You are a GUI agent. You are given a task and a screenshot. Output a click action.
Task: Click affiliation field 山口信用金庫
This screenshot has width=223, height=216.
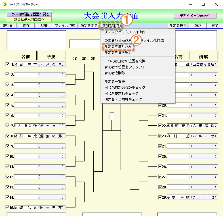204,65
